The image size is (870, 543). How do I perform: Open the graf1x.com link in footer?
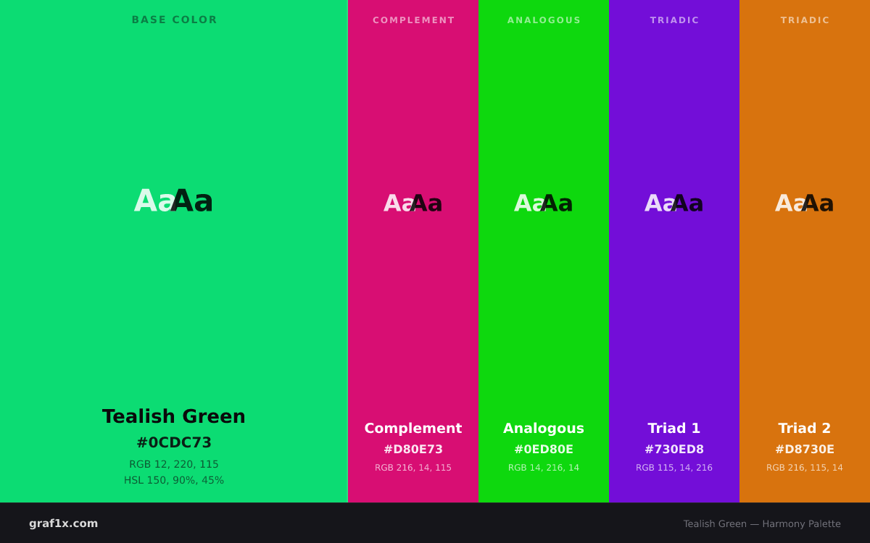(x=64, y=523)
